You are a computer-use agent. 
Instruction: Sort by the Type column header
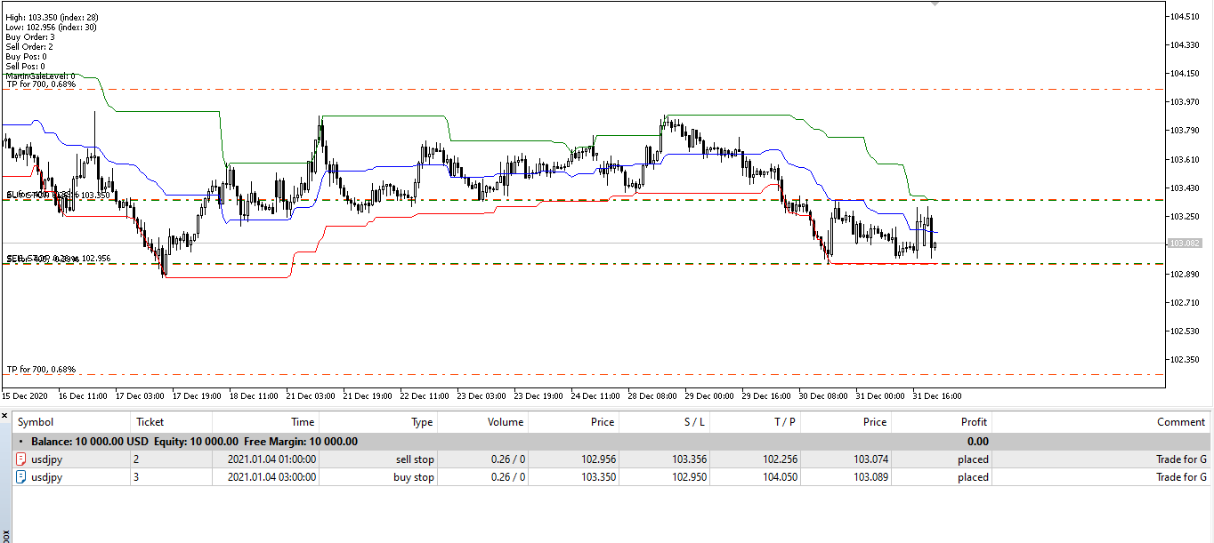pos(421,422)
